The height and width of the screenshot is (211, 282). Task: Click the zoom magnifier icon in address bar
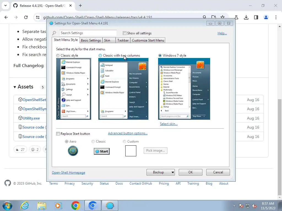point(204,17)
